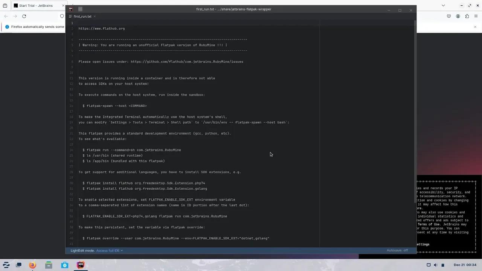Open the RubyMine main menu hamburger icon

coord(80,9)
